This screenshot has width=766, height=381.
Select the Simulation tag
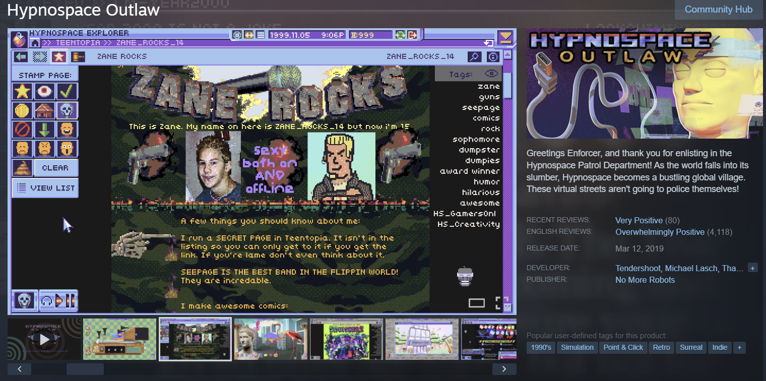577,347
